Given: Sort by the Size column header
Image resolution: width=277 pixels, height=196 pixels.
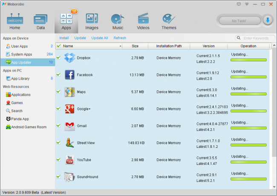Looking at the screenshot, I should point(135,46).
